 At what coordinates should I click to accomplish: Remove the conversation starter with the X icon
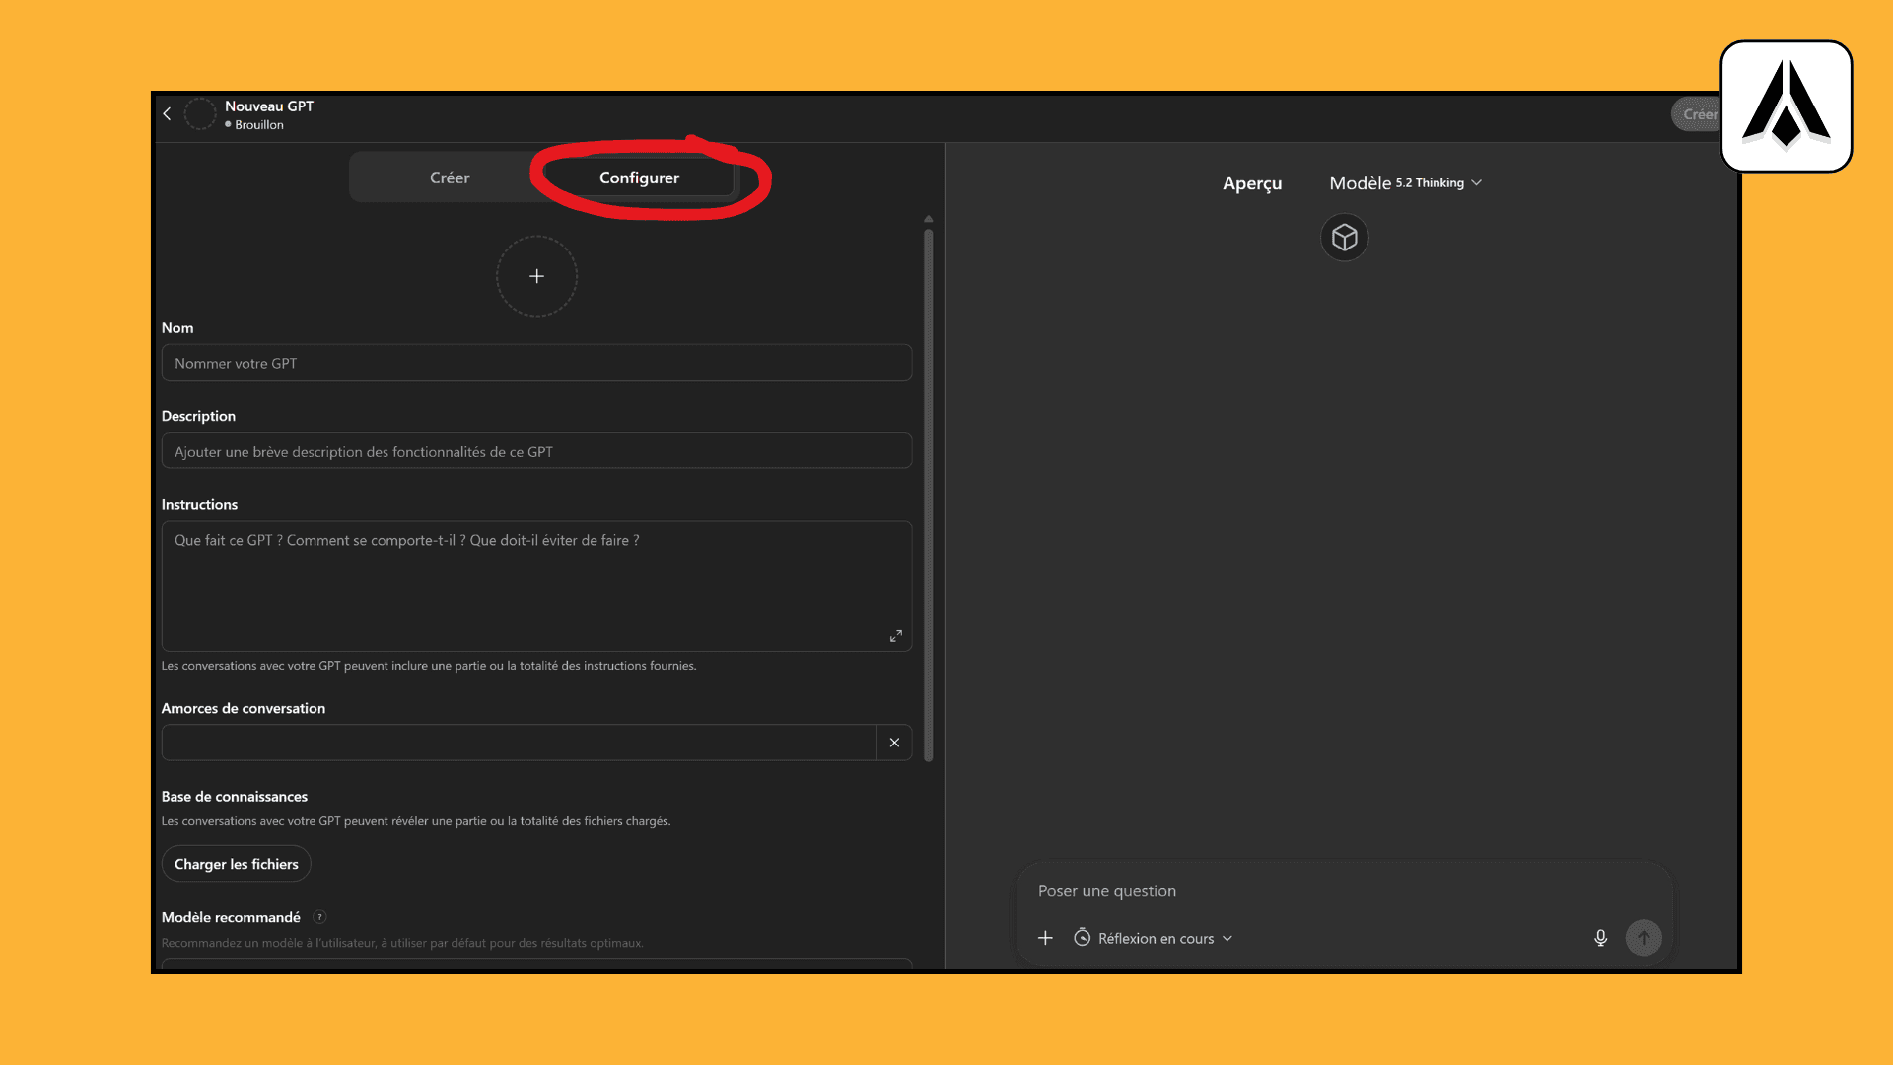tap(894, 743)
